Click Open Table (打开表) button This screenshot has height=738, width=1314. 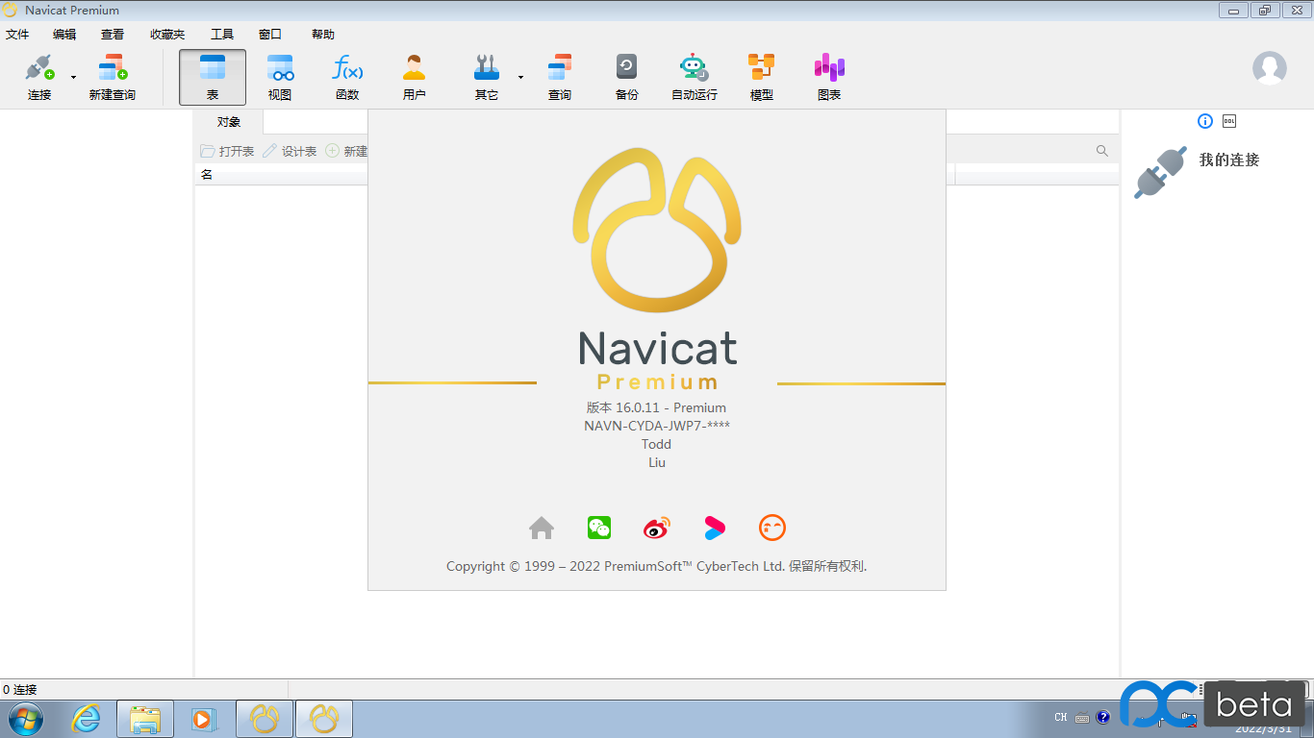click(227, 151)
